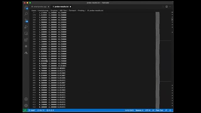Screen dimensions: 201x113
Task: Click line number 416 in the gutter
Action: [x=34, y=107]
